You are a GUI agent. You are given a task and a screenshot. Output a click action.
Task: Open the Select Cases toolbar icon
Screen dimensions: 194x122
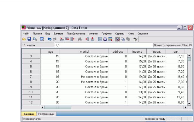110,39
